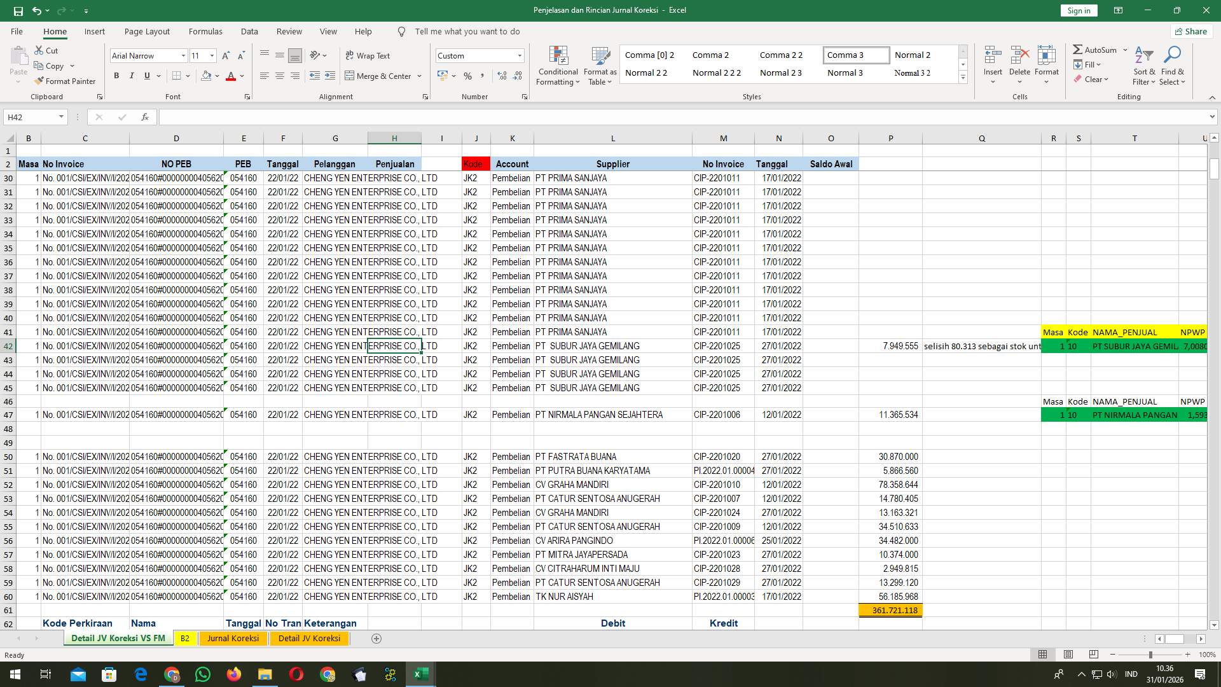Expand the font size dropdown
The image size is (1221, 687).
211,55
